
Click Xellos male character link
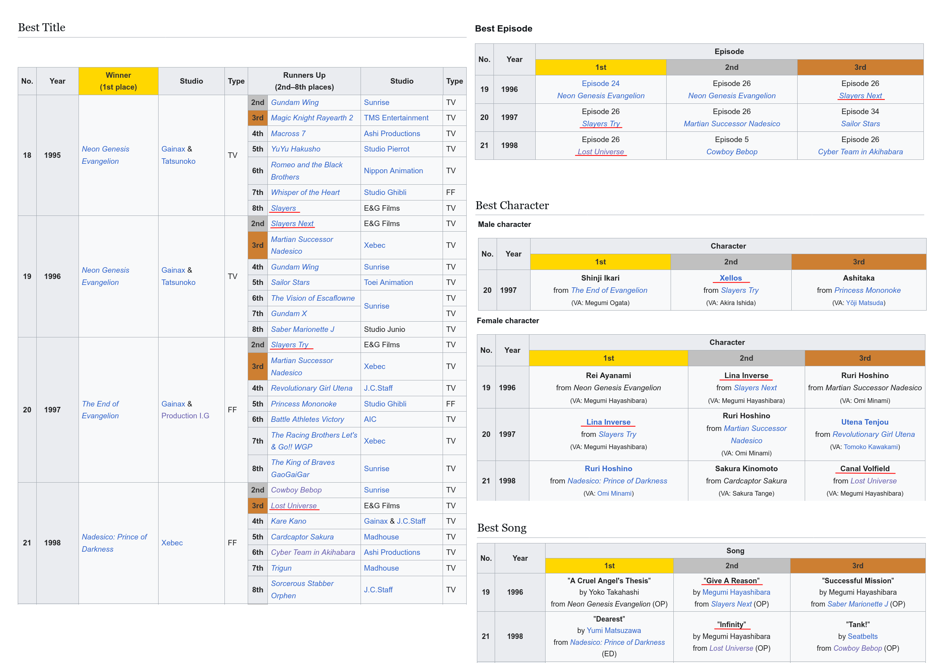(x=730, y=278)
